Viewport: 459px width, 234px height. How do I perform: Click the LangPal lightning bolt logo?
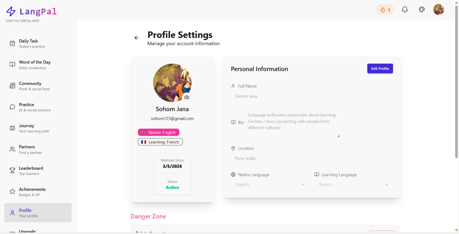click(x=10, y=11)
